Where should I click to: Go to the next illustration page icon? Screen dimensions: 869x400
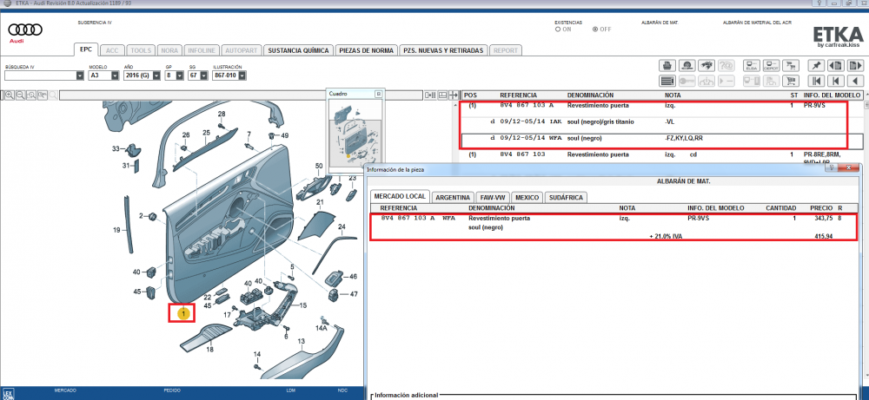tap(856, 65)
